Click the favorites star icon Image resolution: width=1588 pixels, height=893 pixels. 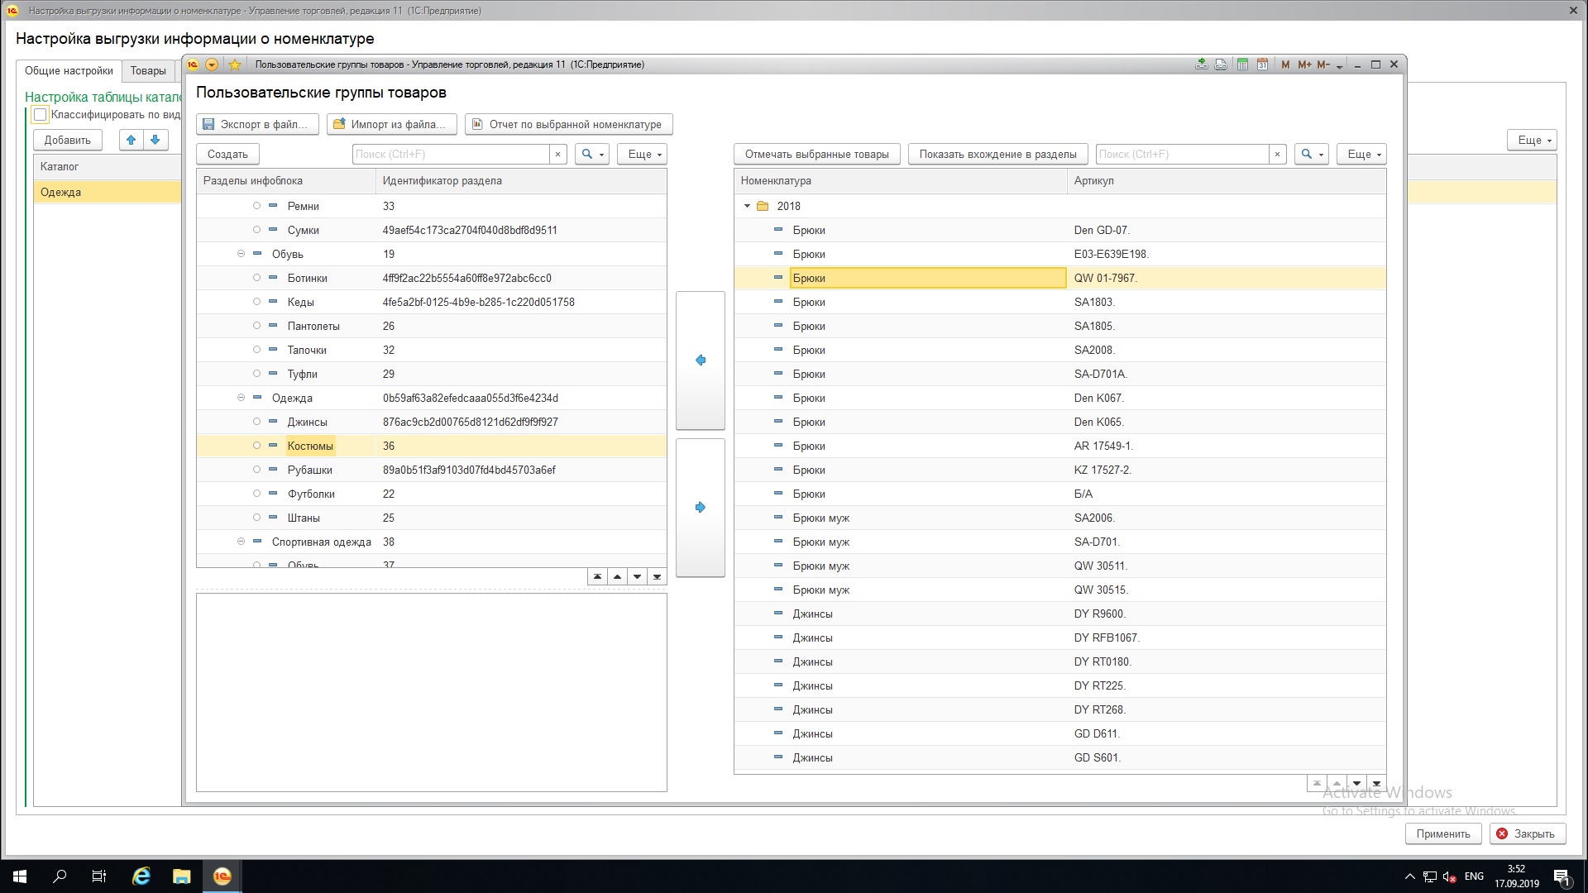pyautogui.click(x=235, y=64)
